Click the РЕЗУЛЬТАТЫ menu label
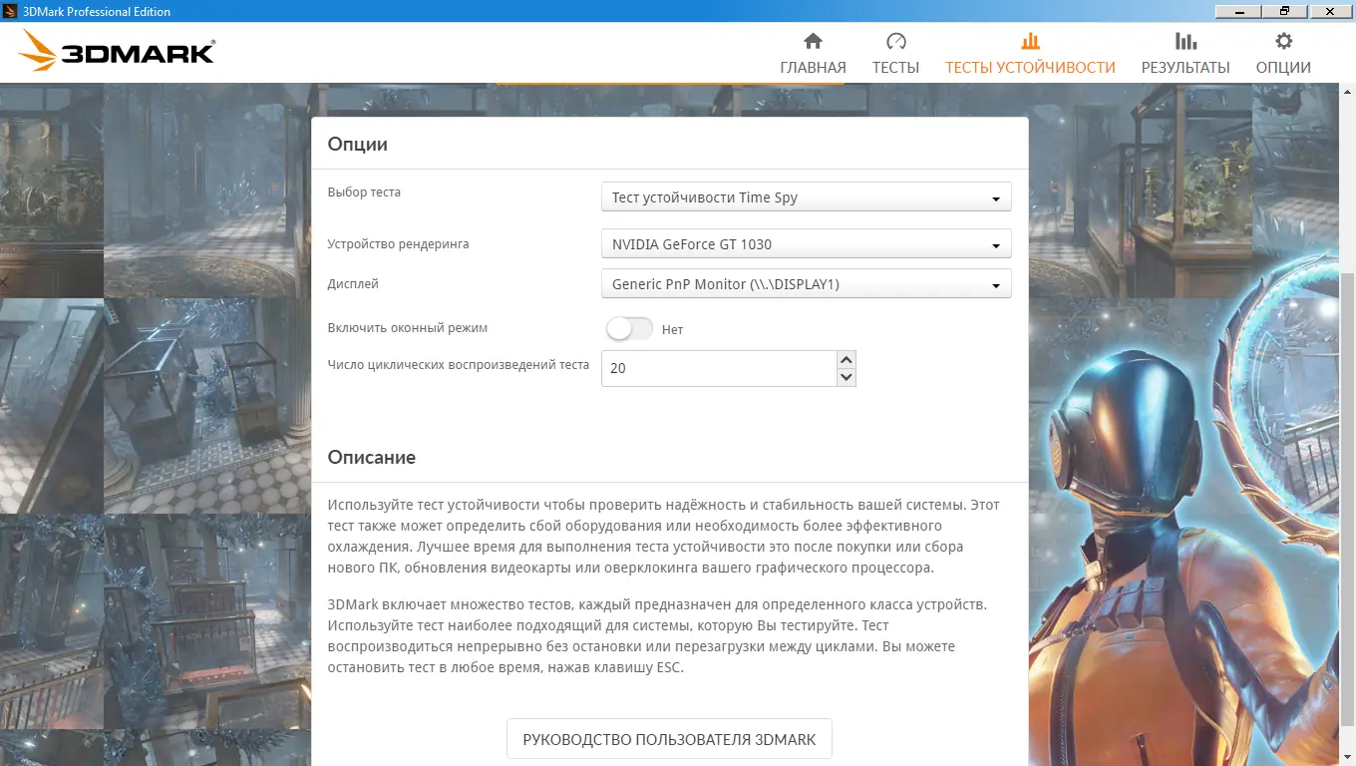This screenshot has height=766, width=1356. (1185, 67)
